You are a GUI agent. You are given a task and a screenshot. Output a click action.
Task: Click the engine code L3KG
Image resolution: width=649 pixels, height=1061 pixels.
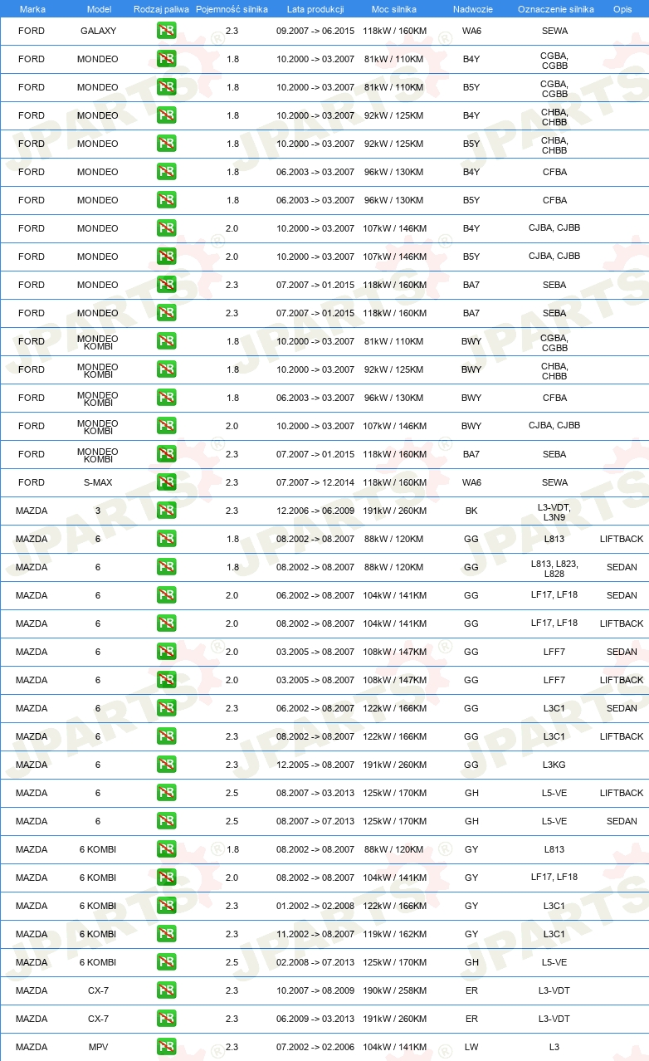coord(554,765)
